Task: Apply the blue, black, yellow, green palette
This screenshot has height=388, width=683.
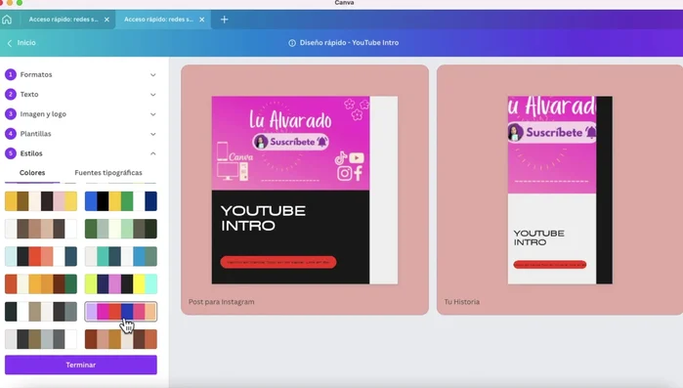Action: [x=121, y=201]
